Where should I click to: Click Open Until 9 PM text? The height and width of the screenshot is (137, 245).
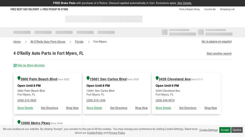(167, 86)
